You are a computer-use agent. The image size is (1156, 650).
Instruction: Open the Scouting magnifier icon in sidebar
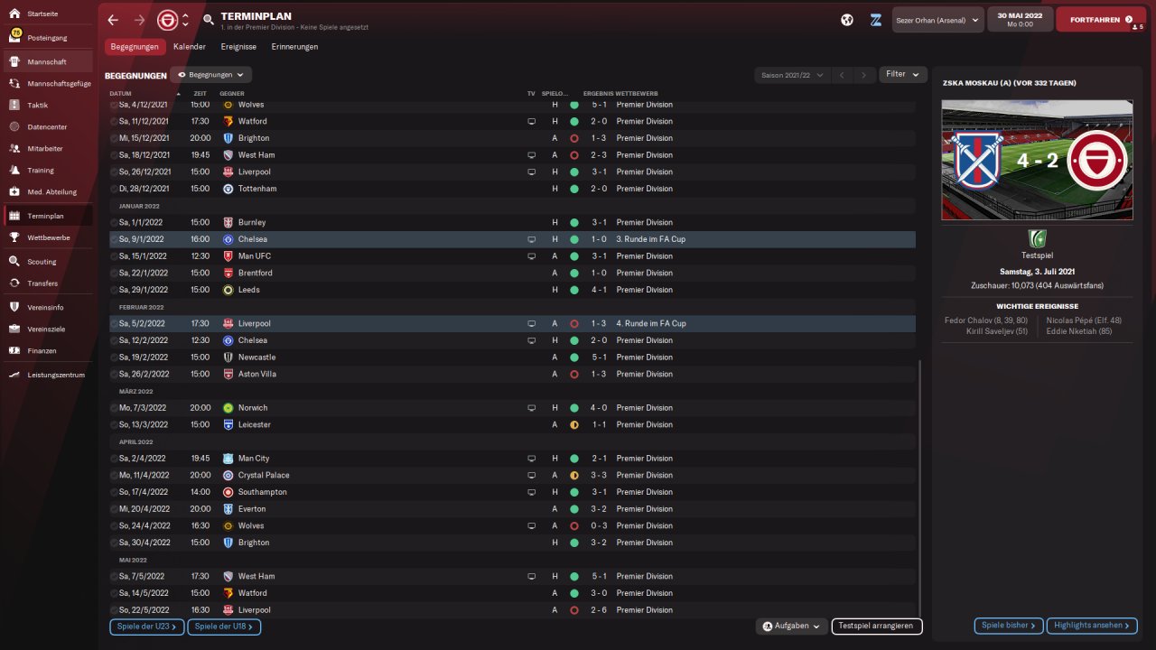[14, 262]
